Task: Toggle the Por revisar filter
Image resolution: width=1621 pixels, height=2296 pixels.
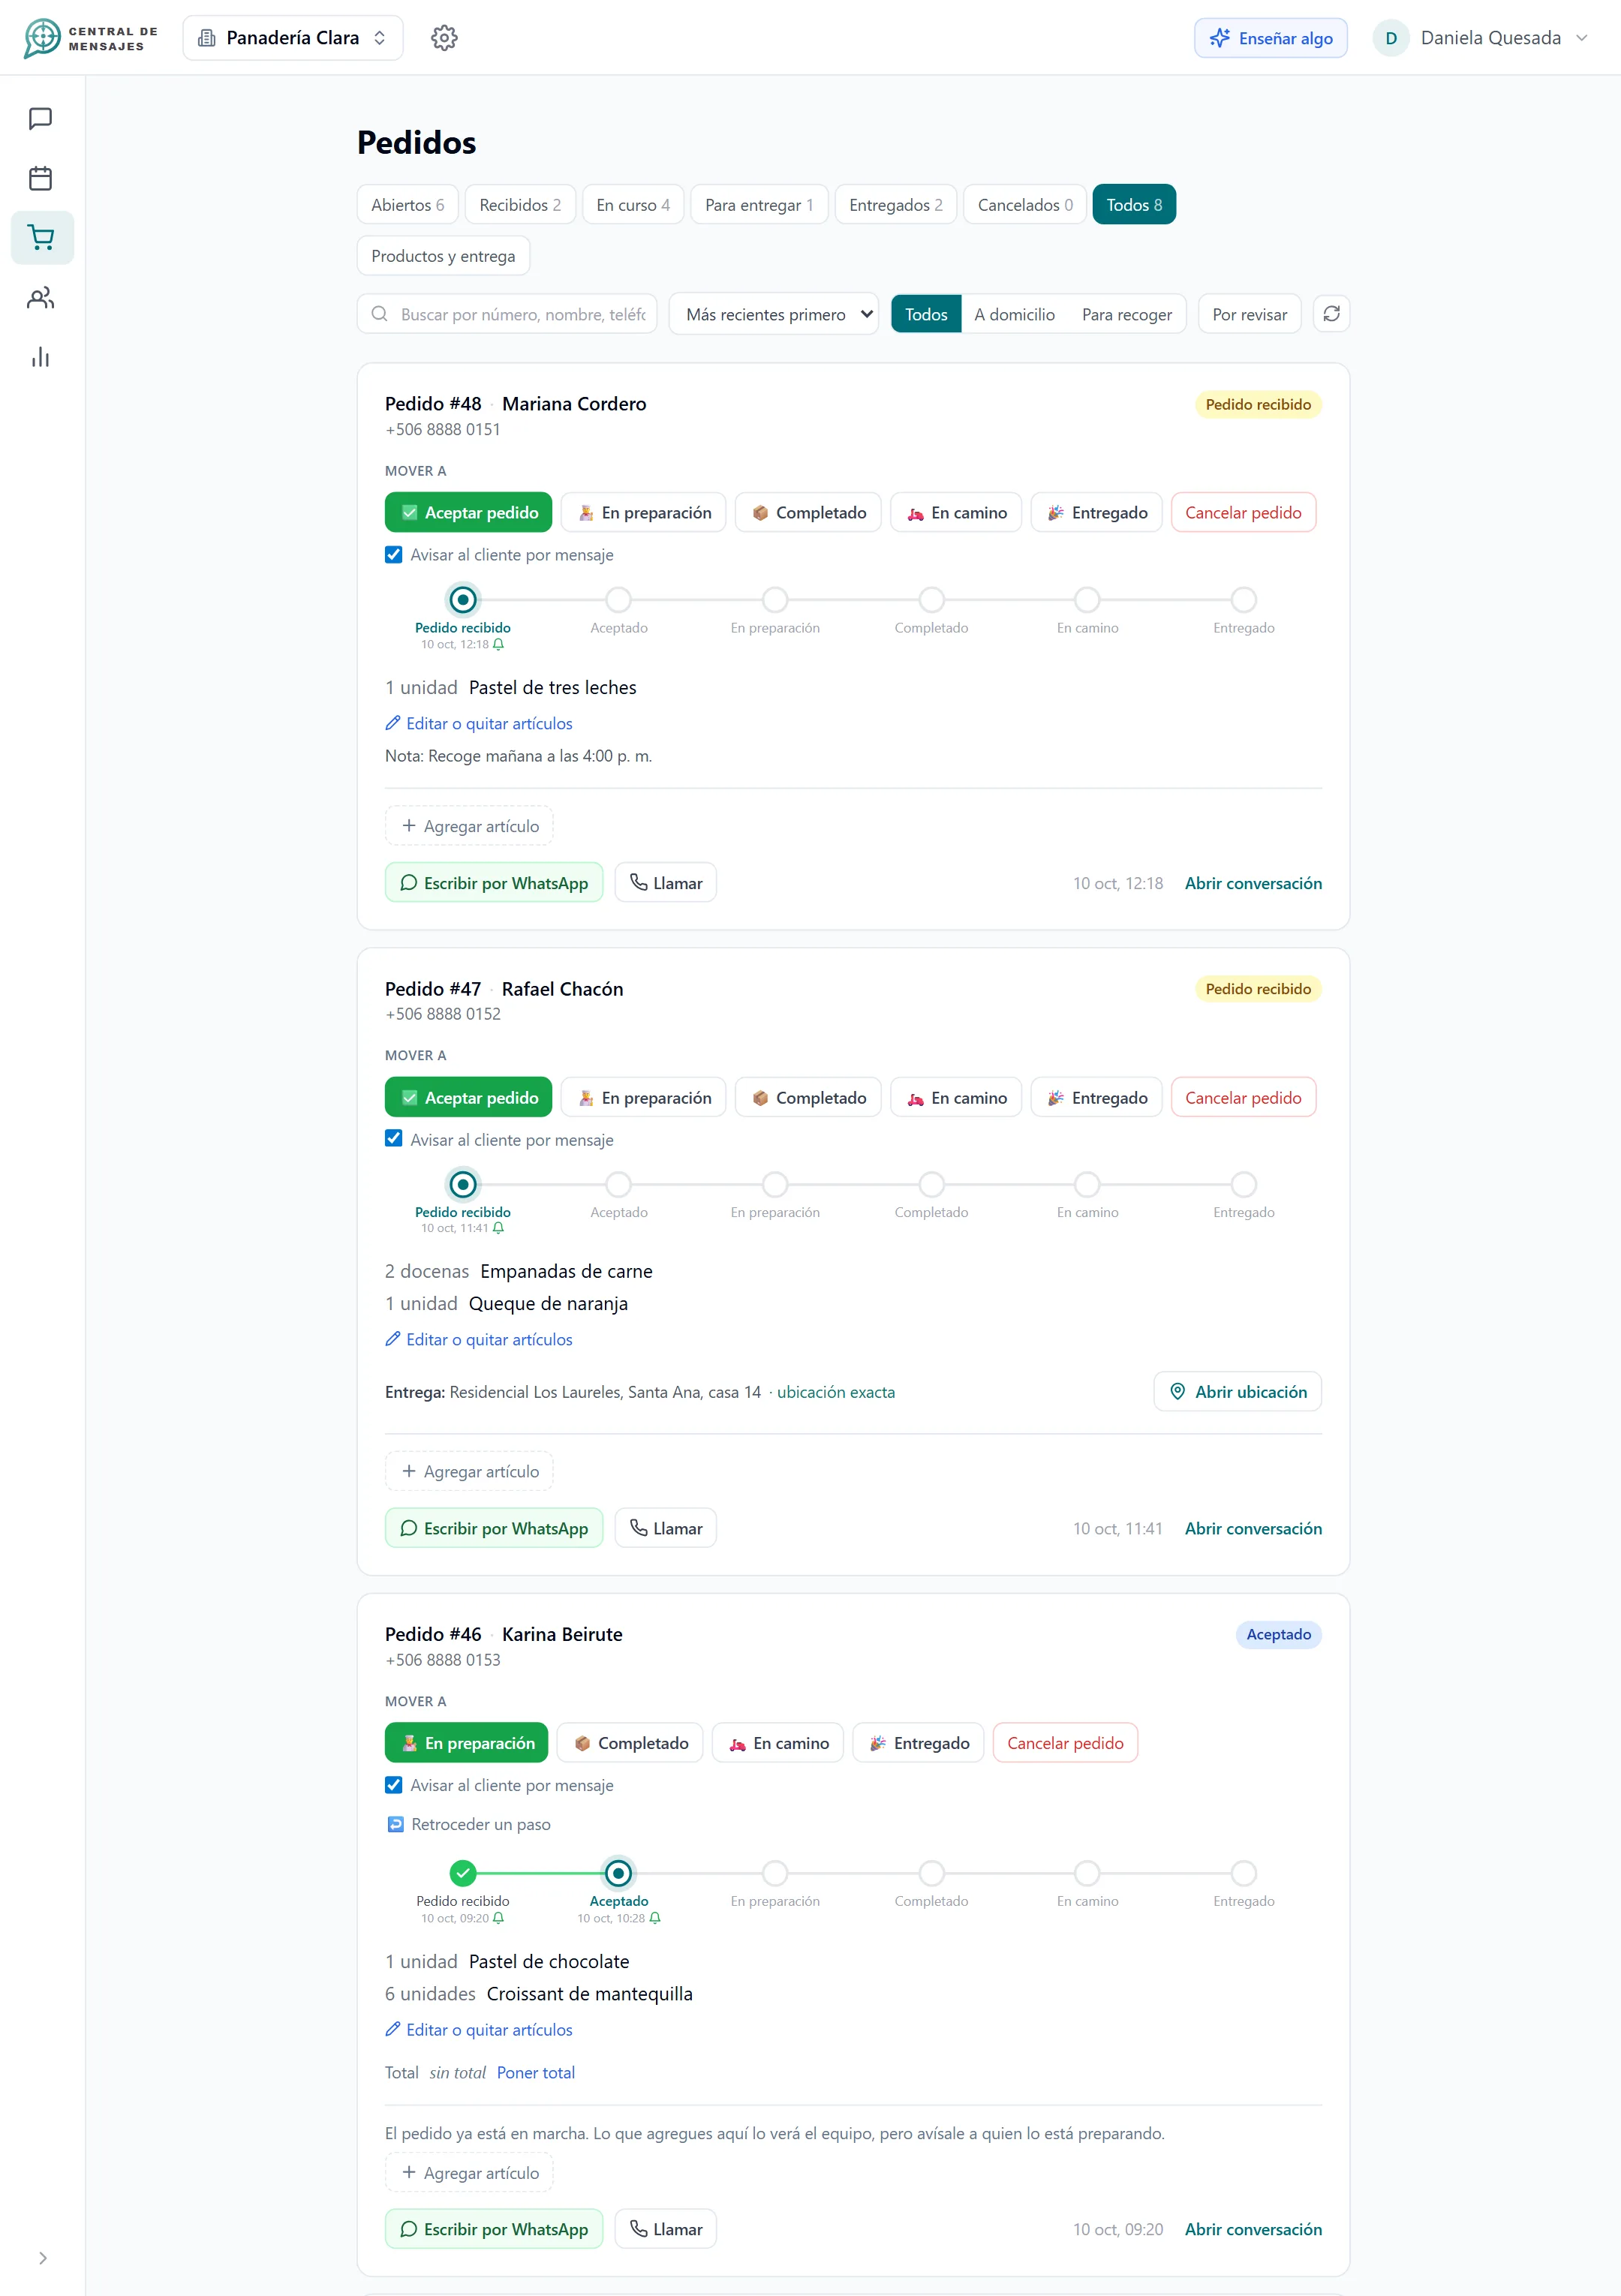Action: coord(1249,314)
